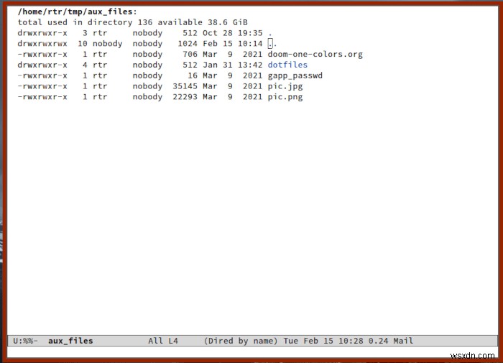Viewport: 503px width, 363px height.
Task: Click the 'All L4' position indicator
Action: click(x=163, y=341)
